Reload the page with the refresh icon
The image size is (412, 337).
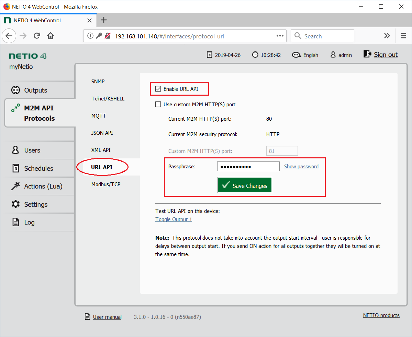tap(37, 36)
